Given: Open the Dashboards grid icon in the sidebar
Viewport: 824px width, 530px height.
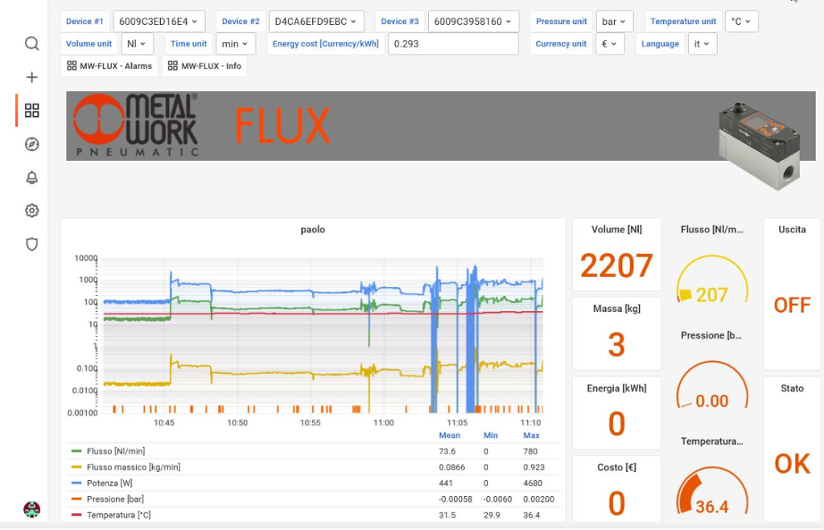Looking at the screenshot, I should pos(31,110).
